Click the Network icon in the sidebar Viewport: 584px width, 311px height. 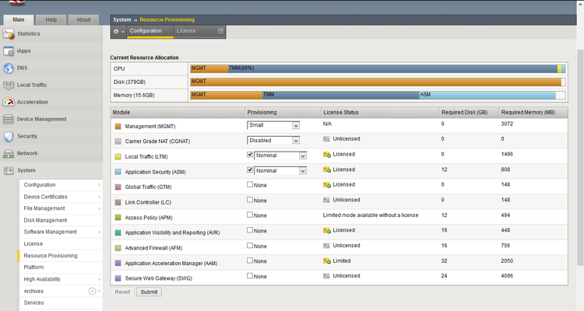pos(9,153)
